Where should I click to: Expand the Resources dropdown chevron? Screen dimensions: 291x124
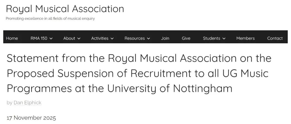pyautogui.click(x=148, y=38)
